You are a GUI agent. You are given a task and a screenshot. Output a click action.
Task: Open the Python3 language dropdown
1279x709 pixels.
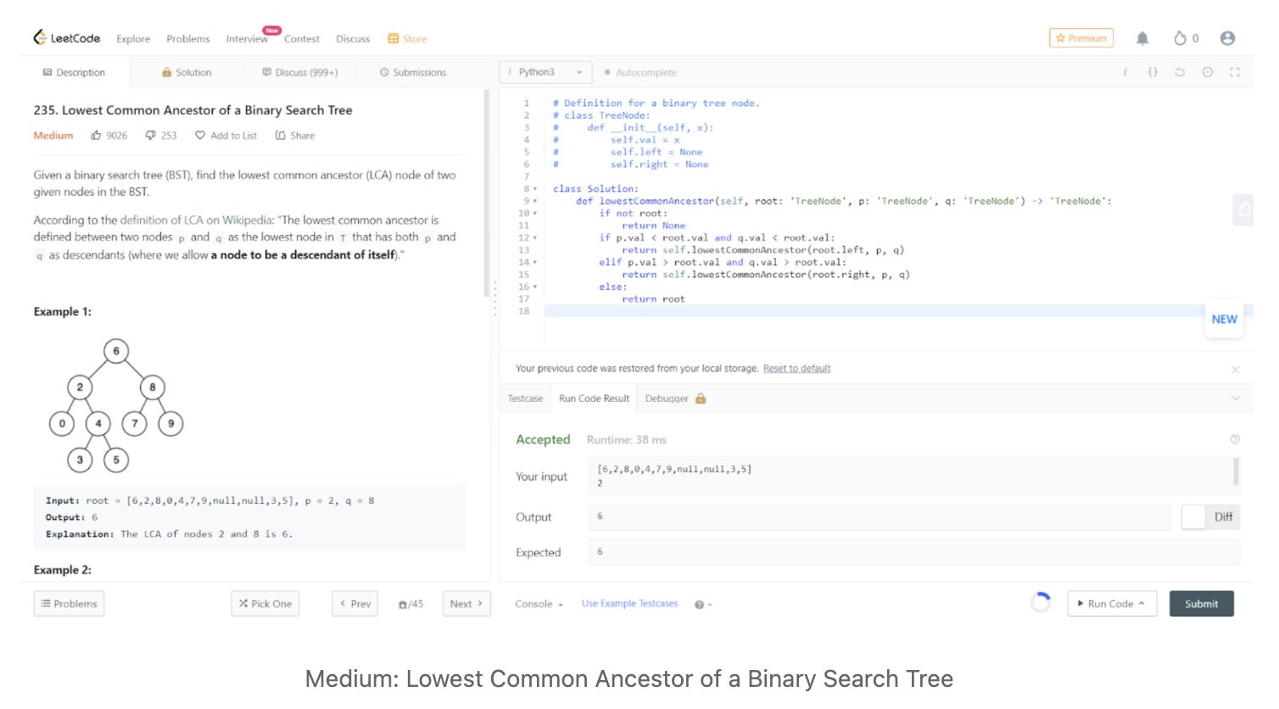(x=545, y=72)
